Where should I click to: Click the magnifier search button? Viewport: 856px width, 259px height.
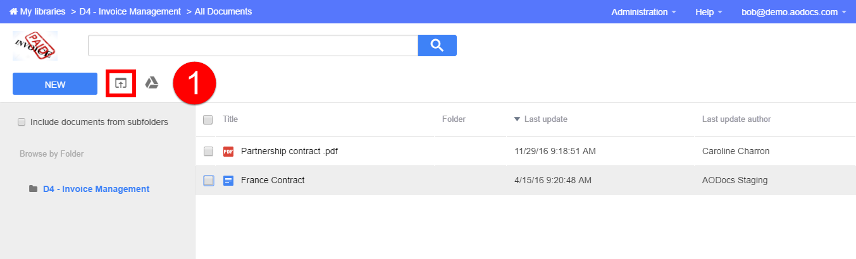pos(437,45)
